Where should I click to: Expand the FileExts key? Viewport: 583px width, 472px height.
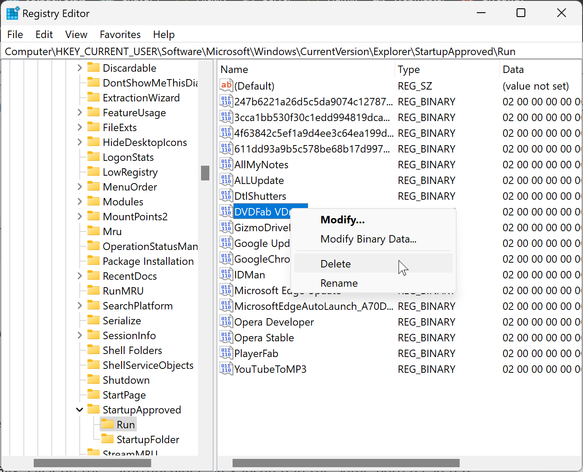click(x=80, y=127)
